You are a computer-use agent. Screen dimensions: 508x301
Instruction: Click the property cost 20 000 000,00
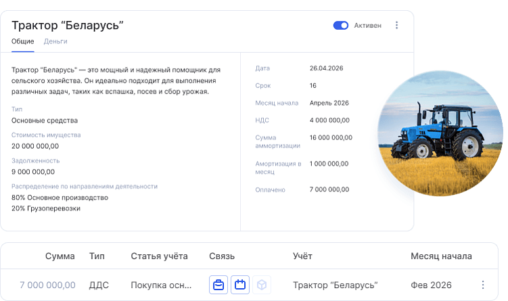click(x=35, y=146)
